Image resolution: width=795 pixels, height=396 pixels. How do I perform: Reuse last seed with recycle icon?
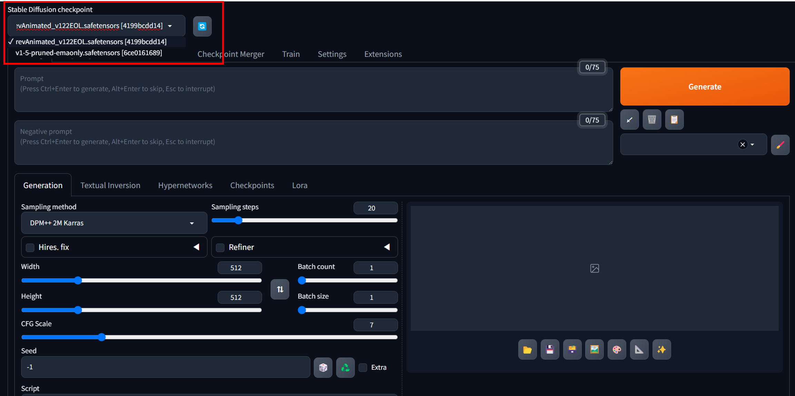click(x=345, y=367)
